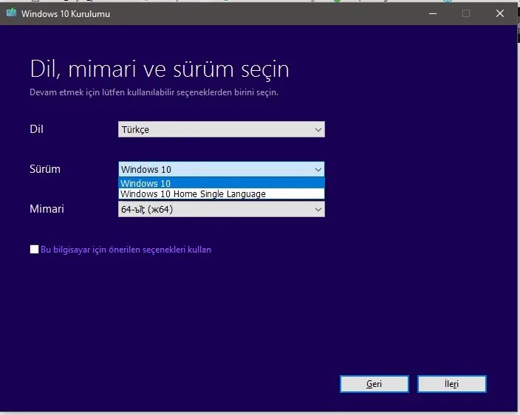
Task: Open the Dil language dropdown showing Türkçe
Action: click(x=221, y=129)
